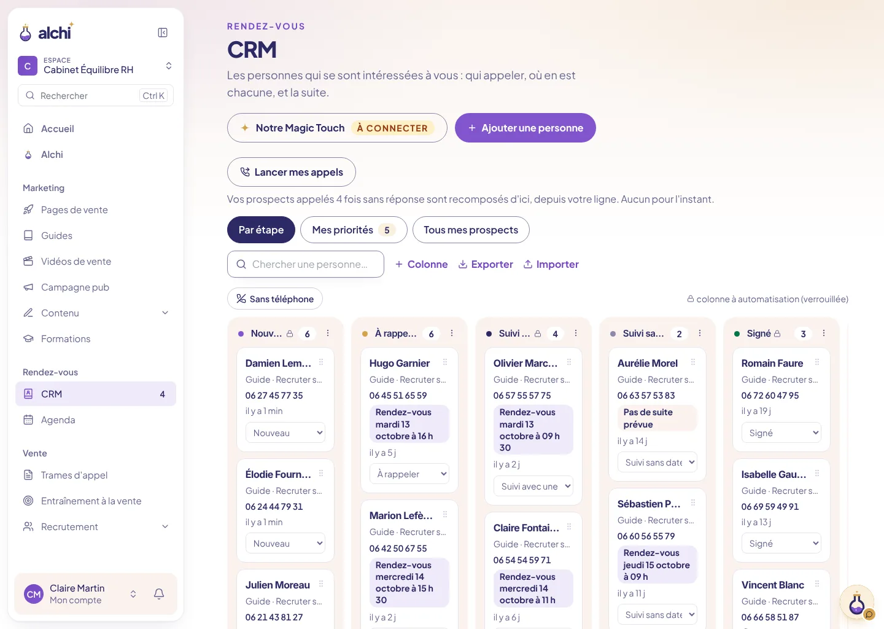The image size is (884, 629).
Task: Collapse the sidebar panel icon
Action: [163, 33]
